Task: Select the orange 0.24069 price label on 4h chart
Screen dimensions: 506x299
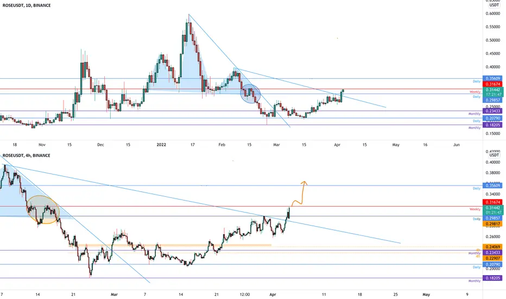Action: (x=492, y=247)
